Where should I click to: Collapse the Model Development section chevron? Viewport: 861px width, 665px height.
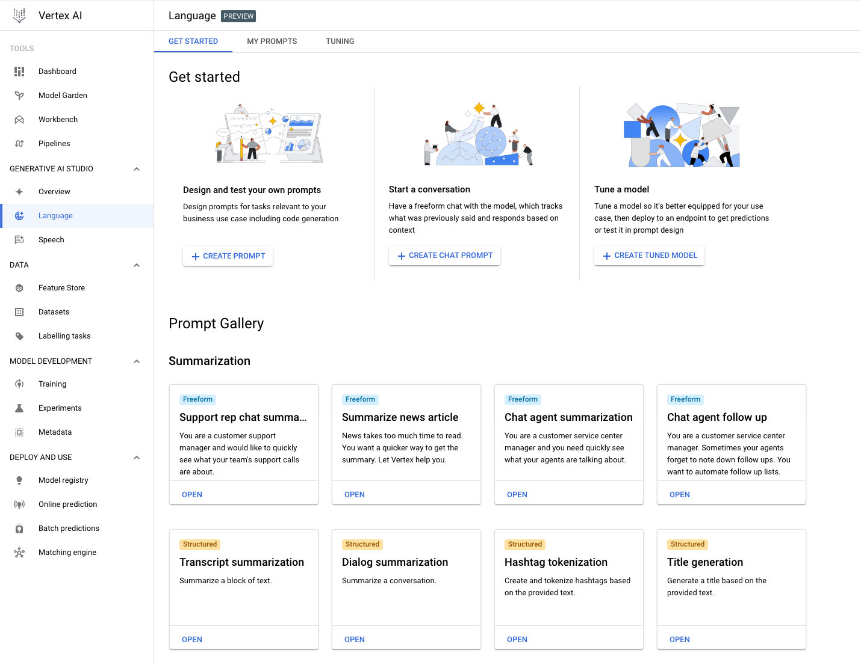click(137, 361)
